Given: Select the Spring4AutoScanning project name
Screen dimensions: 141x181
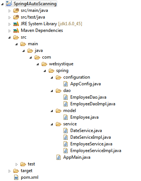Looking at the screenshot, I should coord(35,4).
